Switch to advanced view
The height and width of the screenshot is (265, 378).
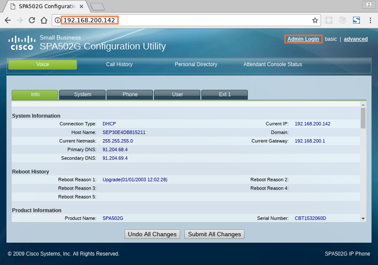click(356, 39)
